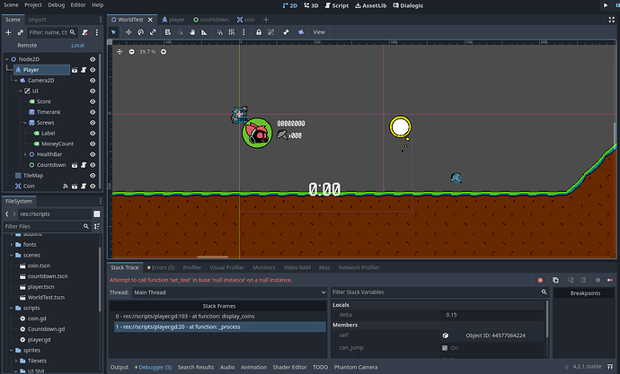Open the coin scene tab
Image resolution: width=620 pixels, height=374 pixels.
(x=246, y=20)
